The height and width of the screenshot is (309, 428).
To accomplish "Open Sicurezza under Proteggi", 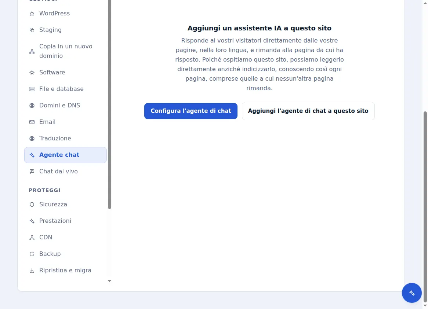I will point(65,205).
